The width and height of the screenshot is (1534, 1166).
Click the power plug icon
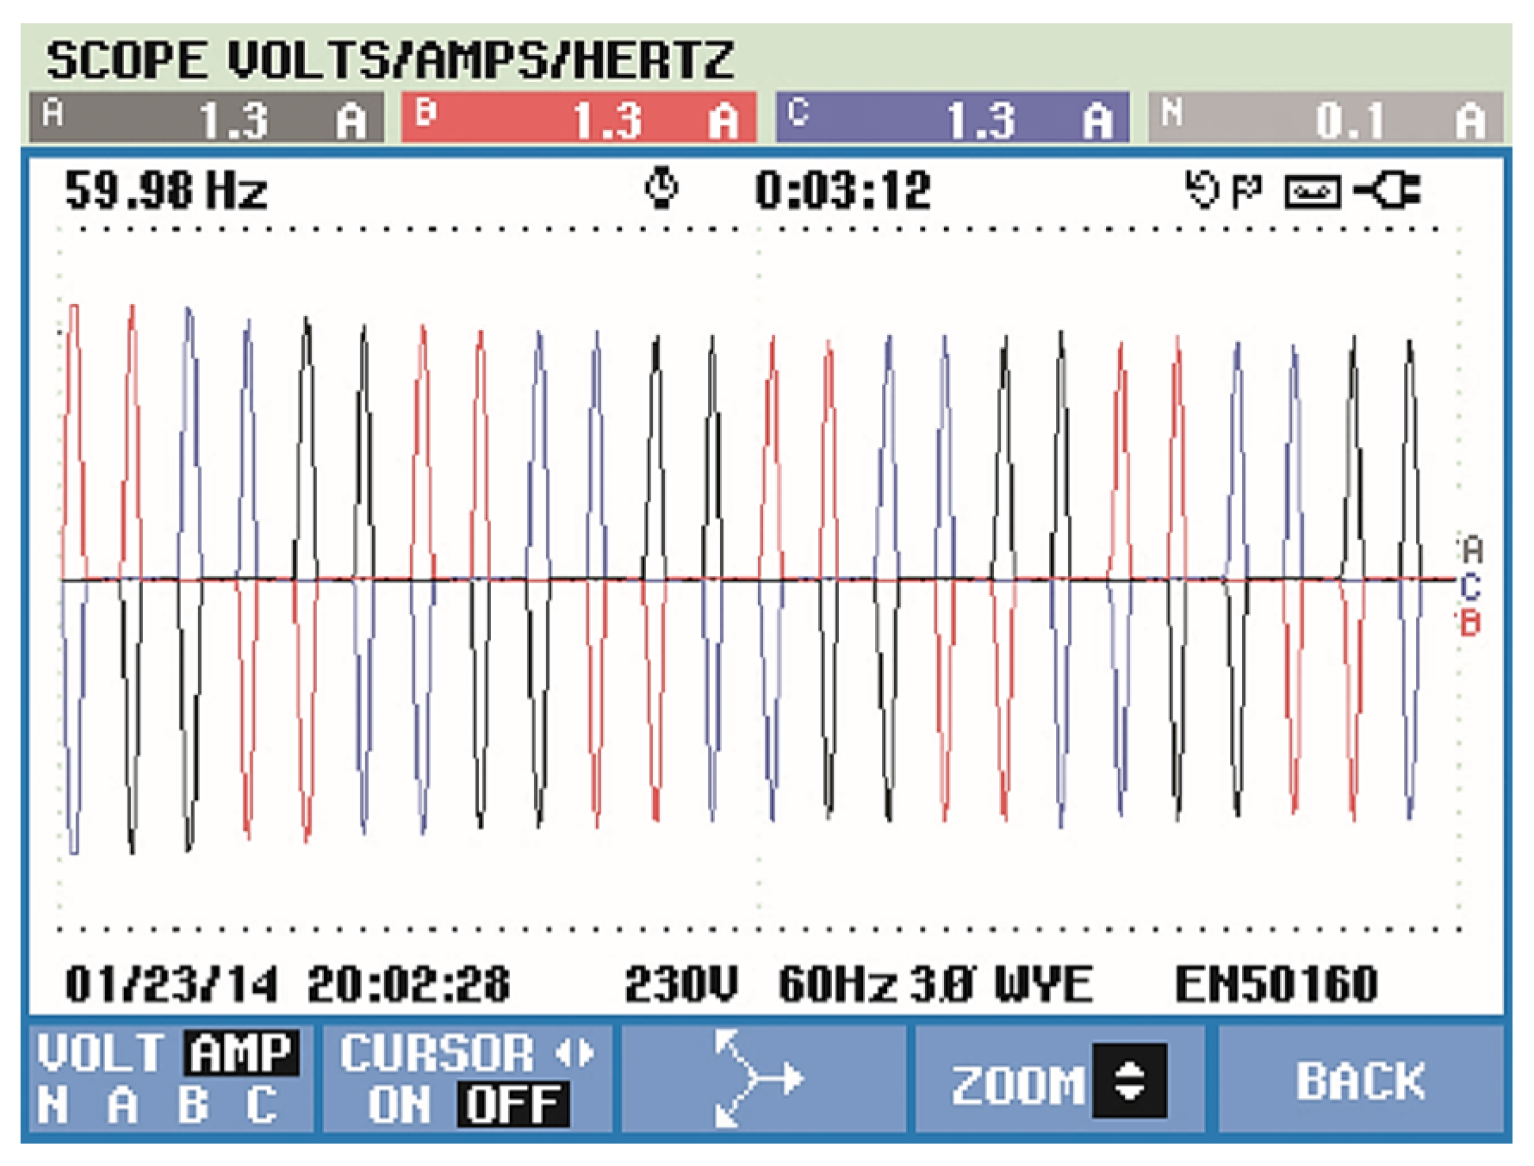(1387, 190)
